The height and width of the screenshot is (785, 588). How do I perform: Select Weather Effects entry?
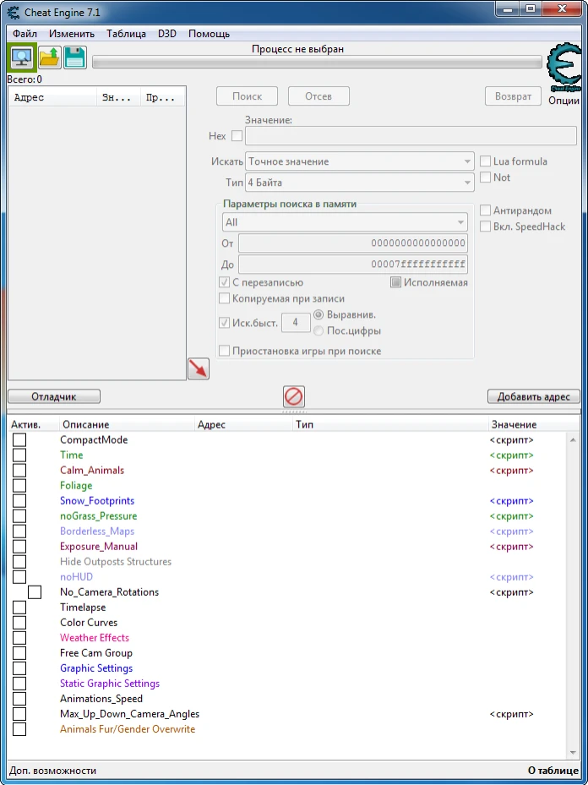pyautogui.click(x=95, y=637)
